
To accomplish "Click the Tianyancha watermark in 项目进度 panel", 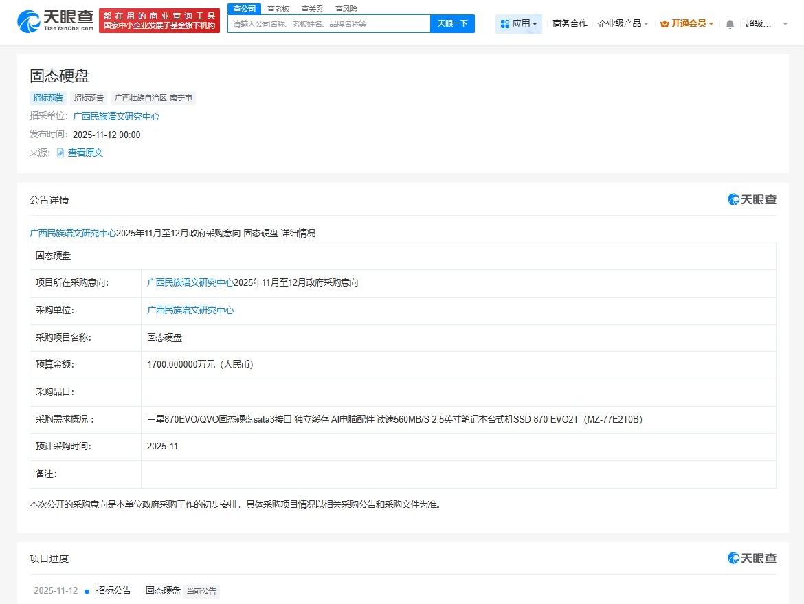I will (x=752, y=559).
